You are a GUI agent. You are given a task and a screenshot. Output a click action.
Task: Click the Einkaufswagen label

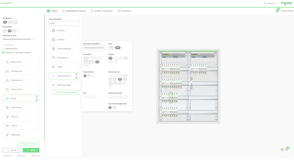[x=287, y=11]
